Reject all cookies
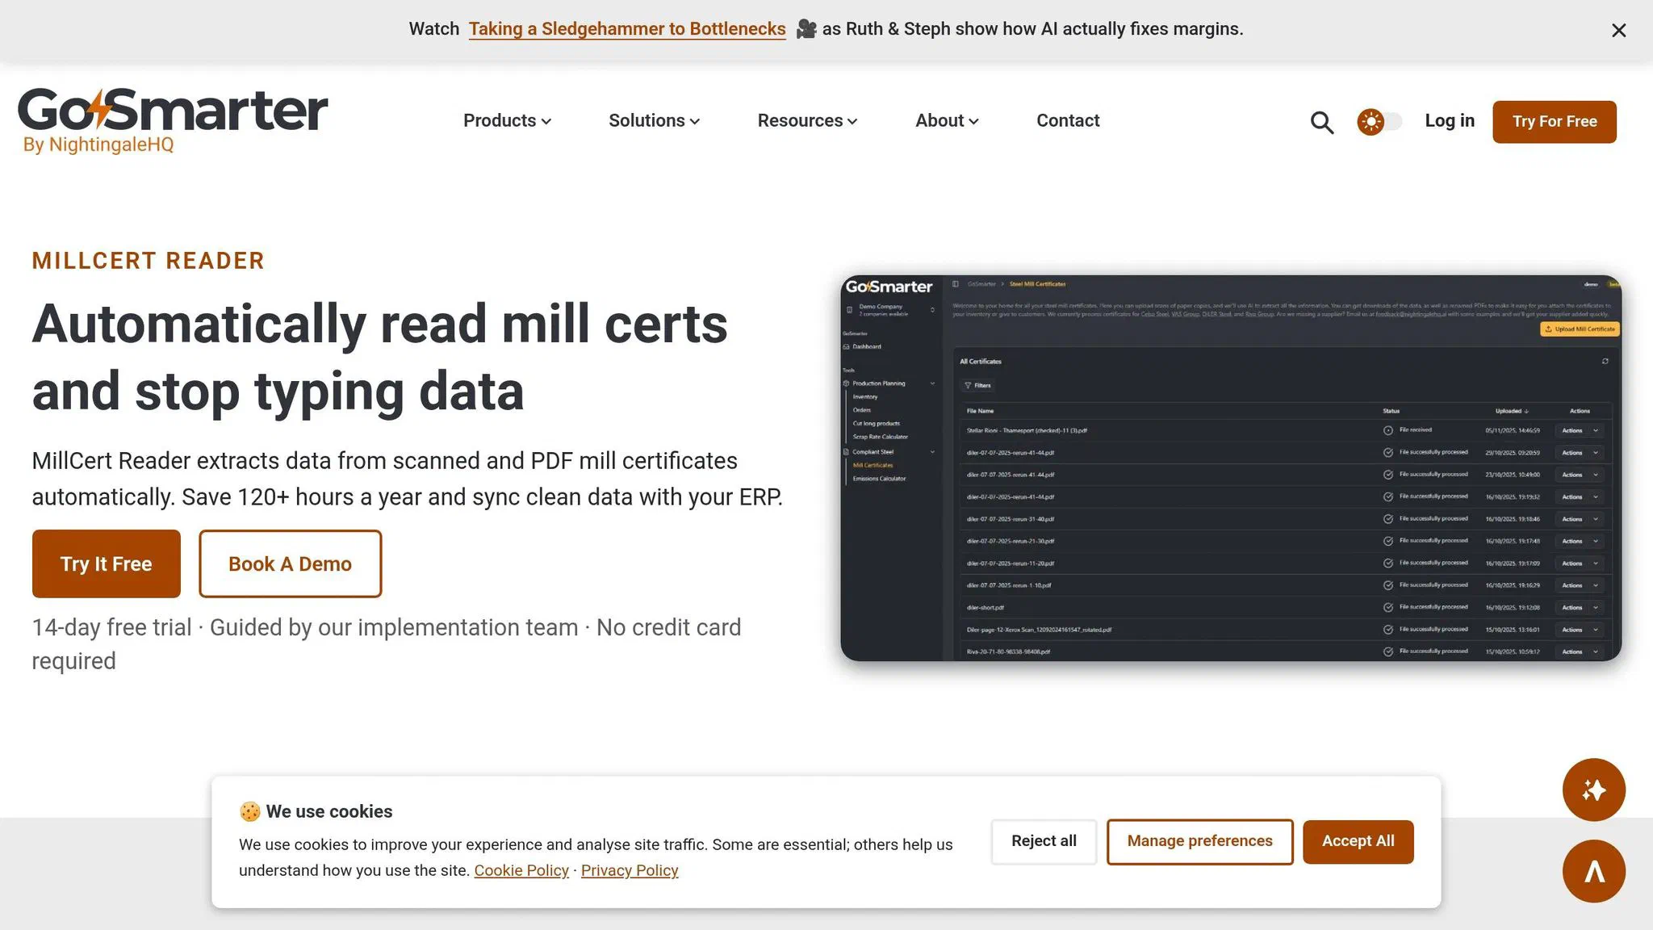Screen dimensions: 1653x930 (1044, 841)
